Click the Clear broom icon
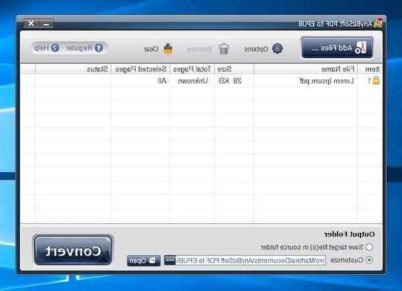The image size is (402, 291). pos(168,49)
